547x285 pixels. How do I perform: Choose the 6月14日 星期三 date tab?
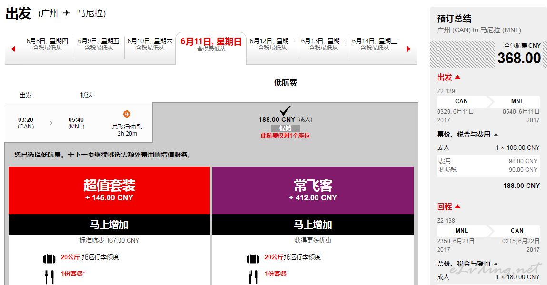(375, 44)
